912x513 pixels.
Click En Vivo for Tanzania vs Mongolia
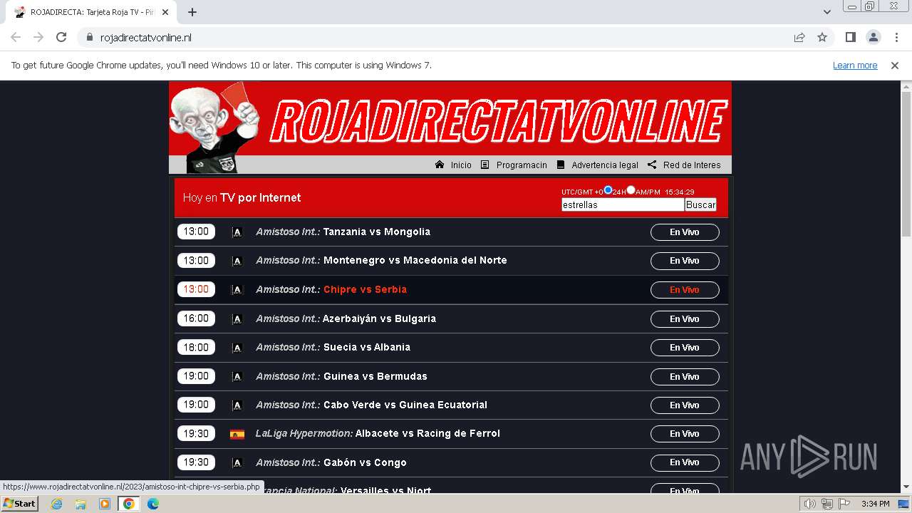685,232
